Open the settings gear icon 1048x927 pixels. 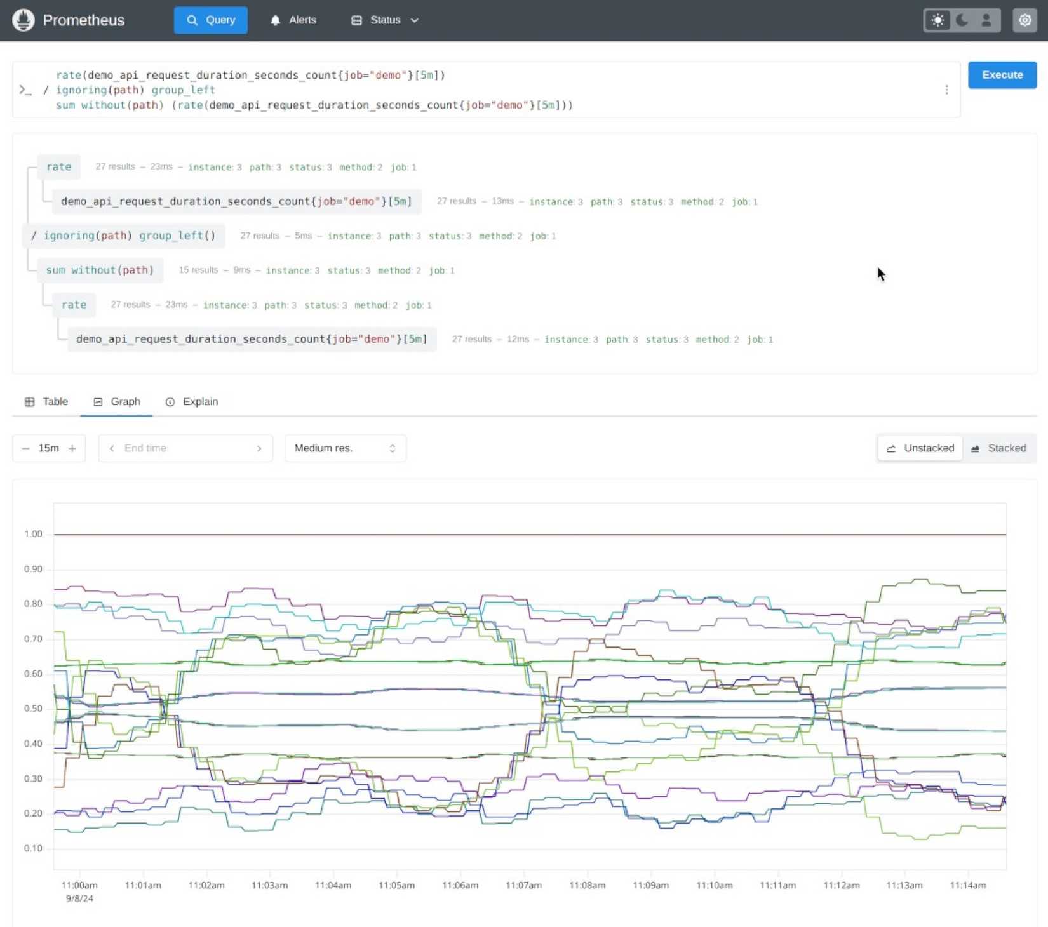[x=1024, y=20]
